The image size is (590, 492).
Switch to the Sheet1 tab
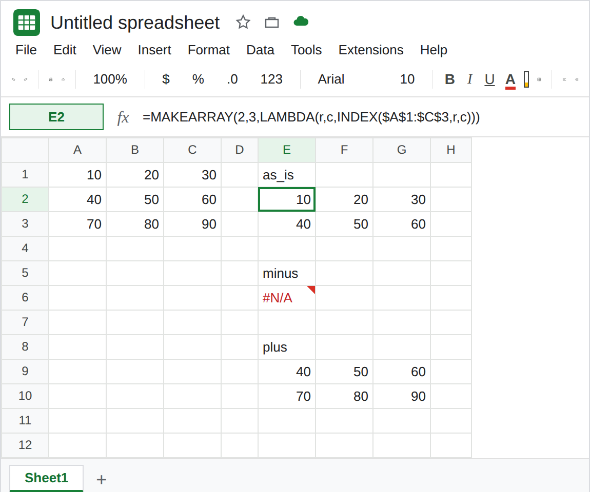(46, 478)
